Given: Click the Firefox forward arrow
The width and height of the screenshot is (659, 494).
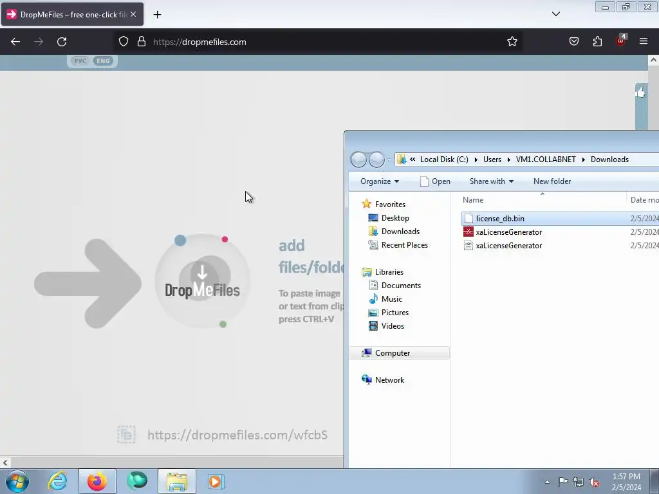Looking at the screenshot, I should tap(39, 42).
